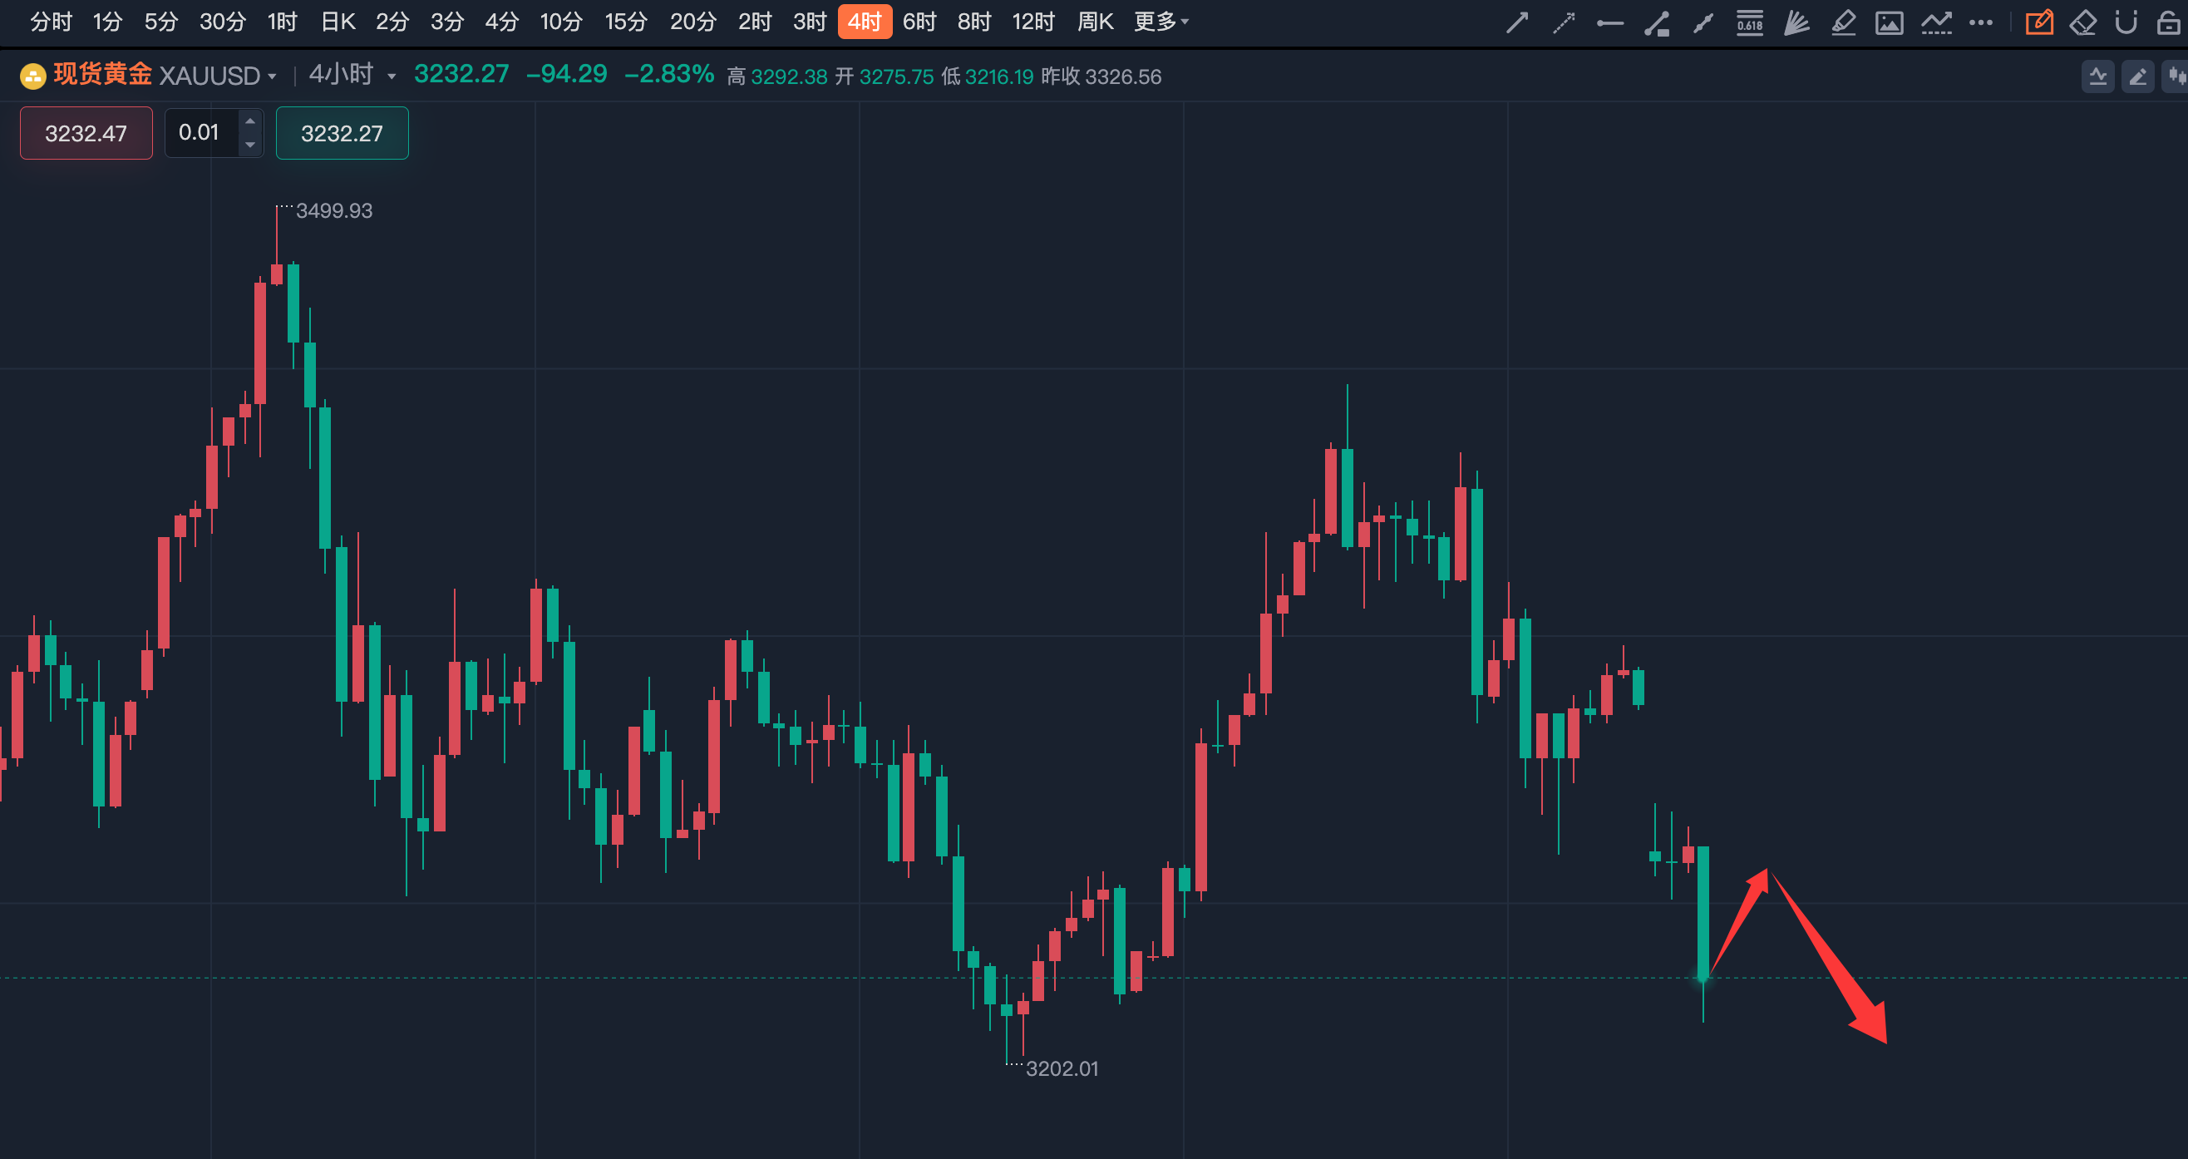Click the 0.01 lot size field
The image size is (2188, 1159).
[x=200, y=132]
